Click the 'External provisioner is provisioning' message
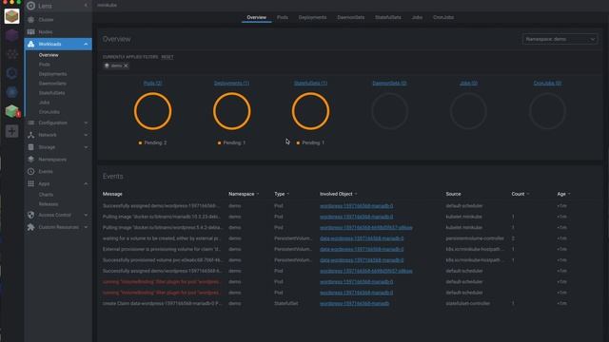 pyautogui.click(x=162, y=249)
